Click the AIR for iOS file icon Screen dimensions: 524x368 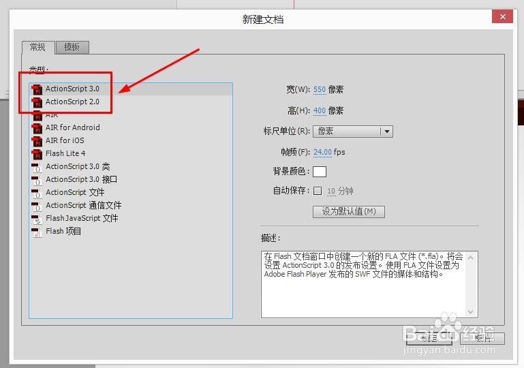(37, 141)
